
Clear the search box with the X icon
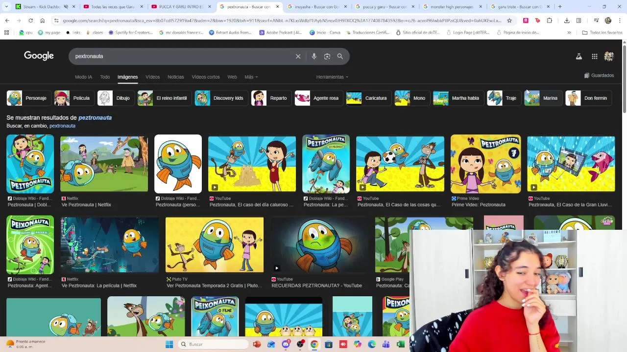click(298, 56)
